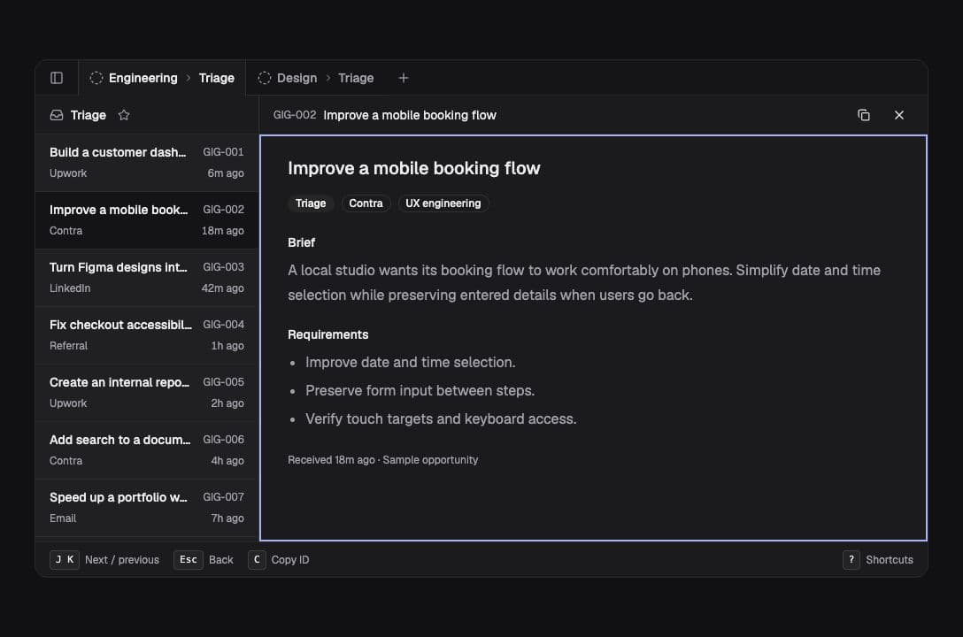963x637 pixels.
Task: Click the Esc Back shortcut
Action: click(204, 560)
